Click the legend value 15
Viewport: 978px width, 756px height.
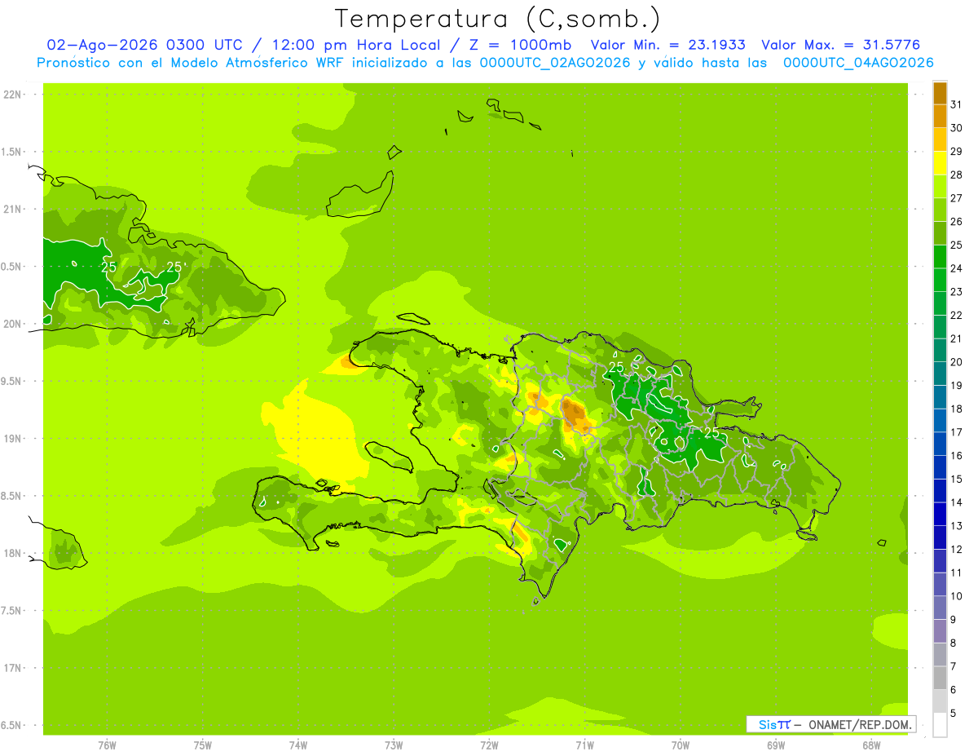[956, 479]
